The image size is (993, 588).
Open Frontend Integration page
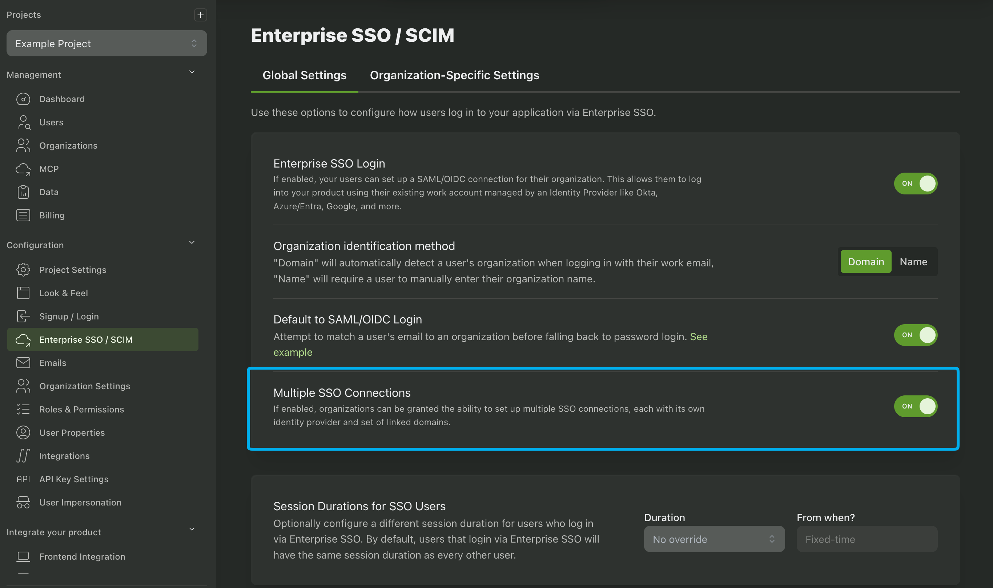tap(82, 557)
